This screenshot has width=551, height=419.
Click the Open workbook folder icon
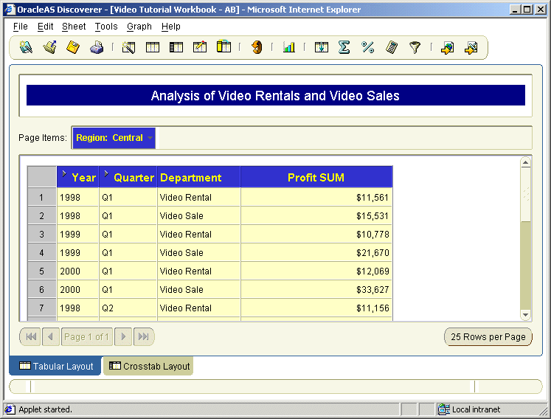pos(49,47)
